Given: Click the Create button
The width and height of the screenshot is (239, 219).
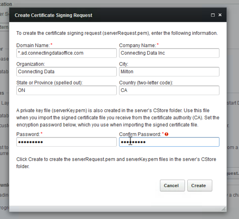Looking at the screenshot, I should (x=200, y=185).
